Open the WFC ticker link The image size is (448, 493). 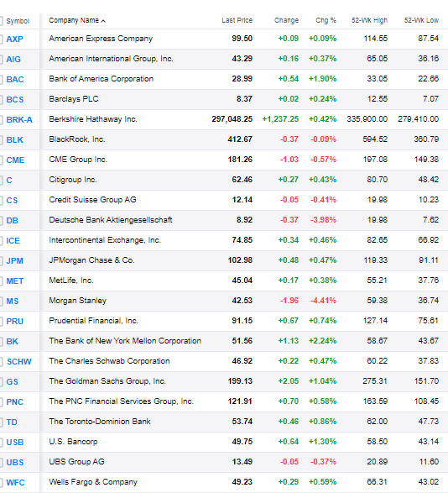(15, 482)
